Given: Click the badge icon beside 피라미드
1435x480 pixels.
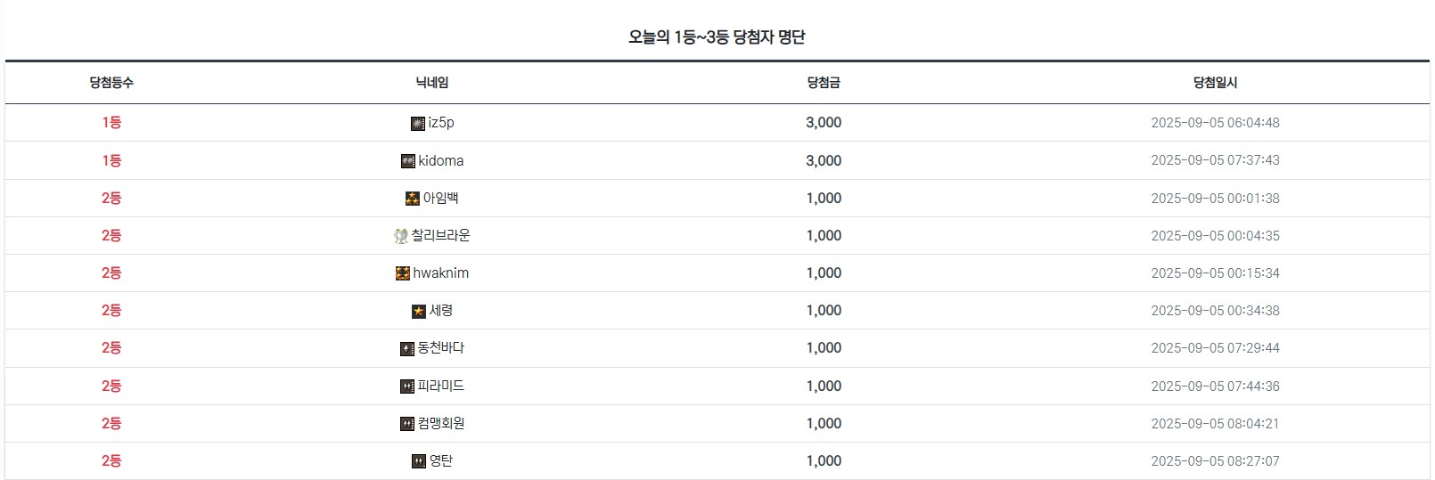Looking at the screenshot, I should [x=406, y=386].
